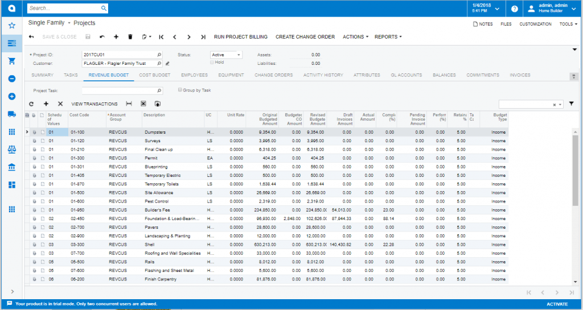Image resolution: width=583 pixels, height=310 pixels.
Task: Open the dashboards tile icon in sidebar
Action: tap(12, 185)
